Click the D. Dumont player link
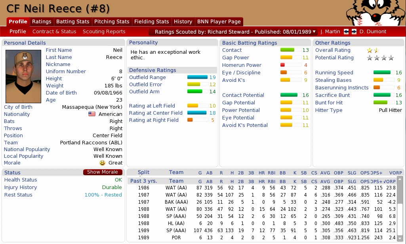Image resolution: width=406 pixels, height=244 pixels. 373,32
